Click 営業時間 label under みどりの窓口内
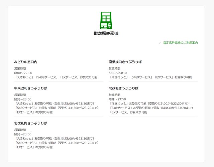 click(x=20, y=68)
